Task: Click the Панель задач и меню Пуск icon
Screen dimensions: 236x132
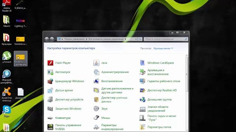Action: pos(142,118)
